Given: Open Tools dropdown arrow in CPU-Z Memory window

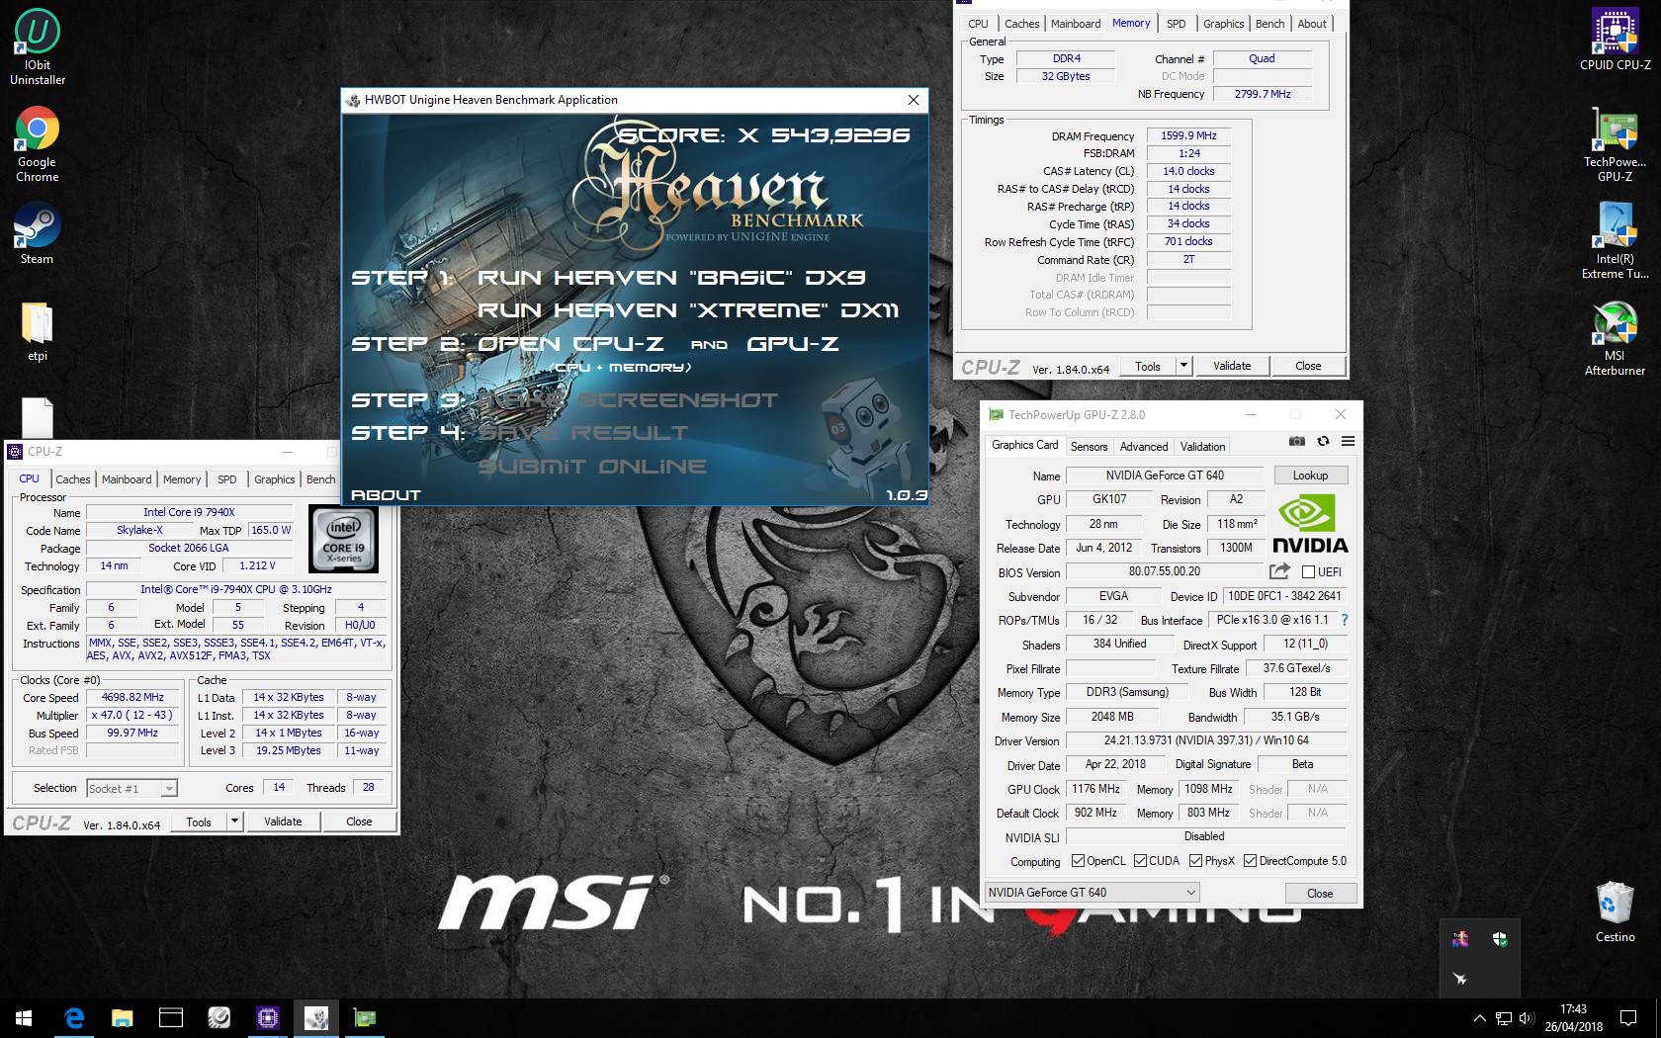Looking at the screenshot, I should (x=1183, y=366).
